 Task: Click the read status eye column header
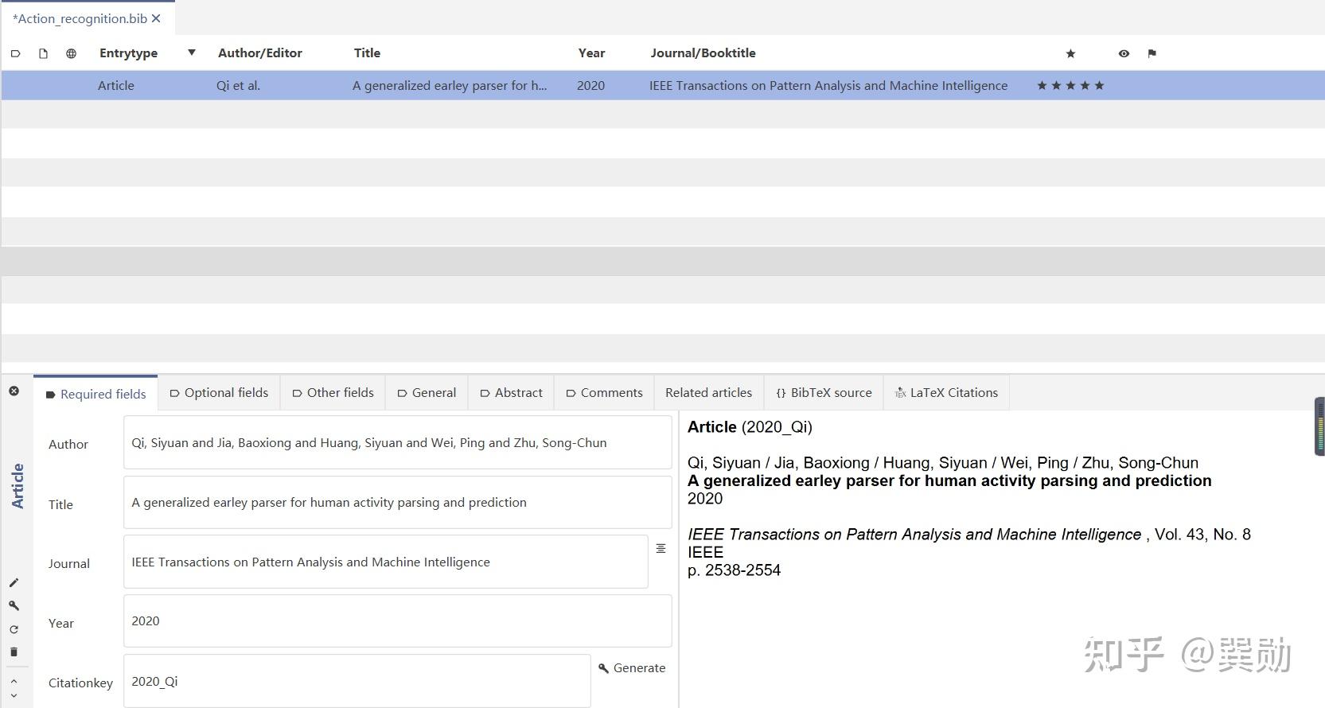coord(1124,53)
